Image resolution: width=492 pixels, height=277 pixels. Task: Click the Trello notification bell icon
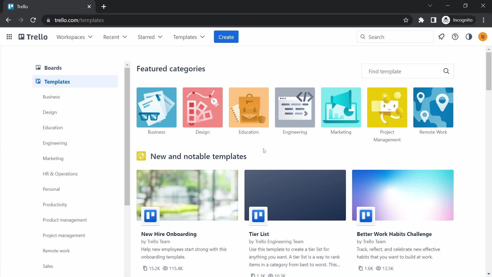(441, 37)
